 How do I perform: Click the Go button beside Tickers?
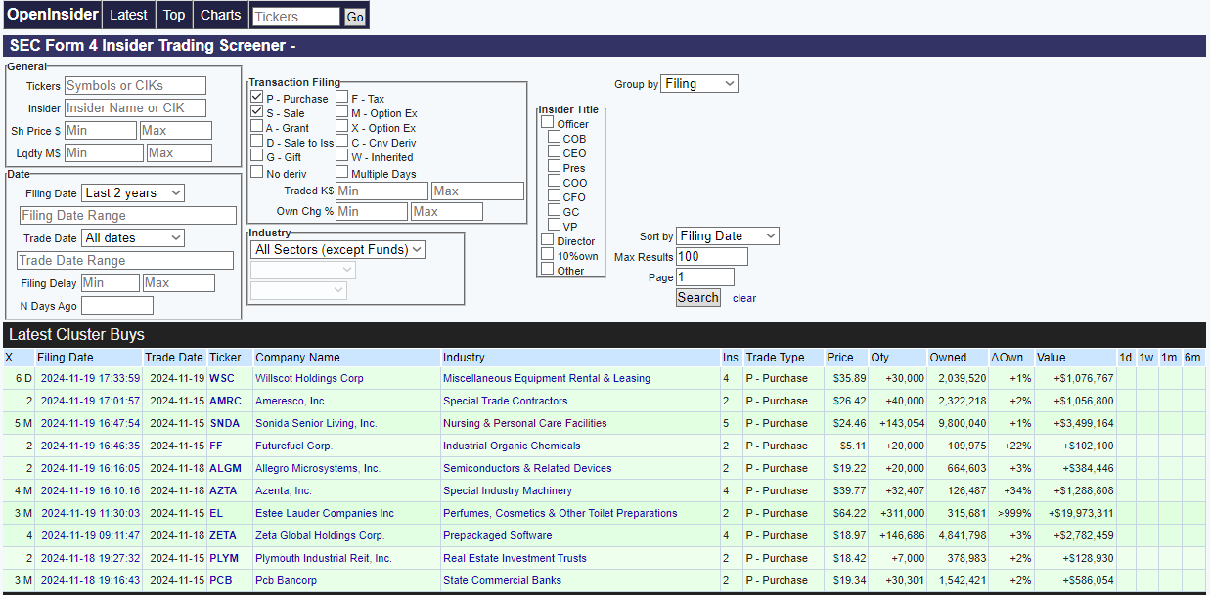click(x=355, y=17)
